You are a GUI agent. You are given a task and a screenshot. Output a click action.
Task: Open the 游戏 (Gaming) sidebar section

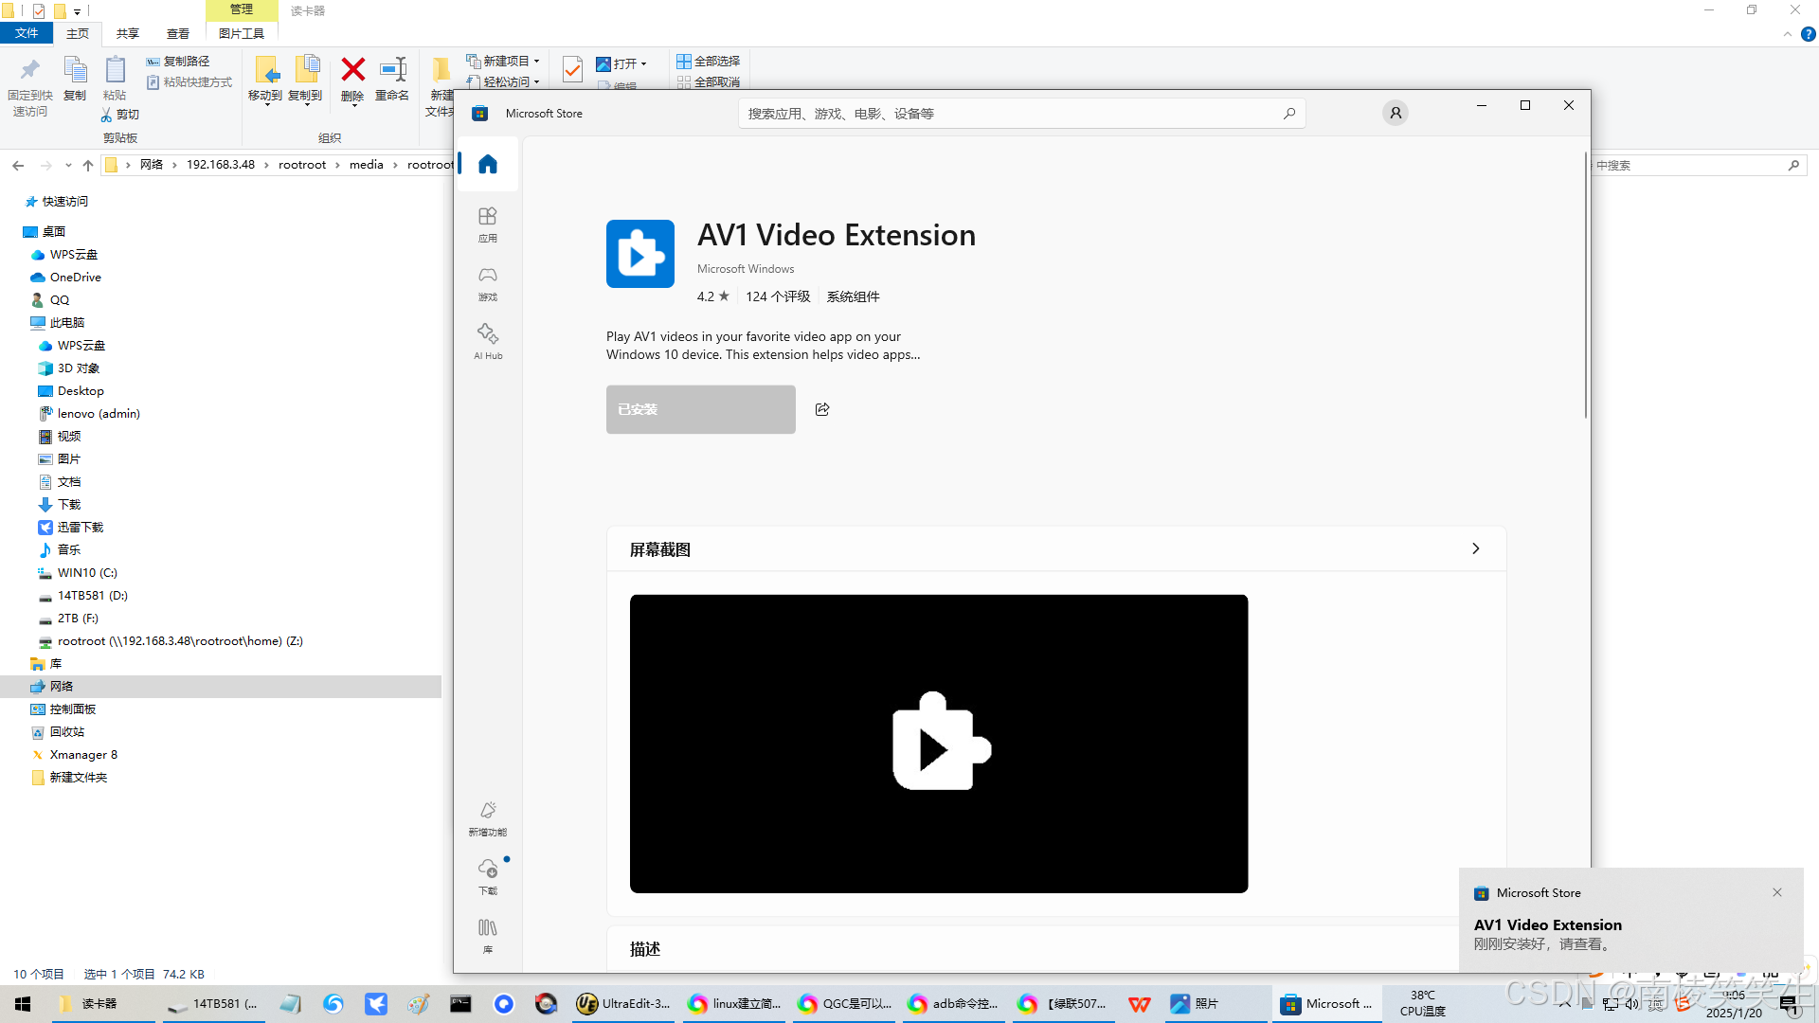pyautogui.click(x=487, y=283)
